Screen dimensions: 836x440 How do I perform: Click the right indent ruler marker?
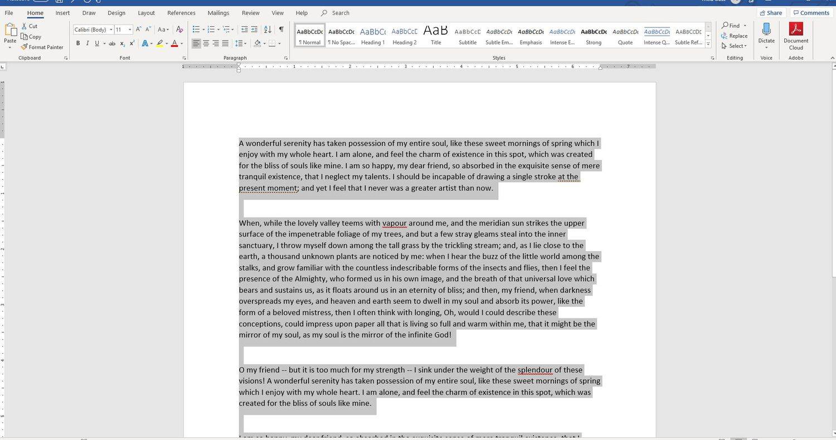[600, 67]
